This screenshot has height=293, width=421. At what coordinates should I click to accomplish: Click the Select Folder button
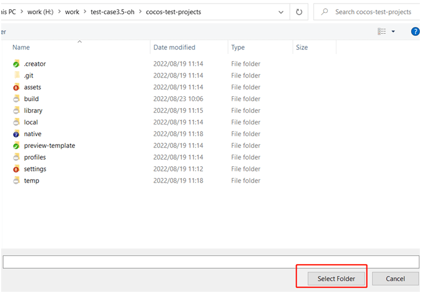tap(336, 278)
